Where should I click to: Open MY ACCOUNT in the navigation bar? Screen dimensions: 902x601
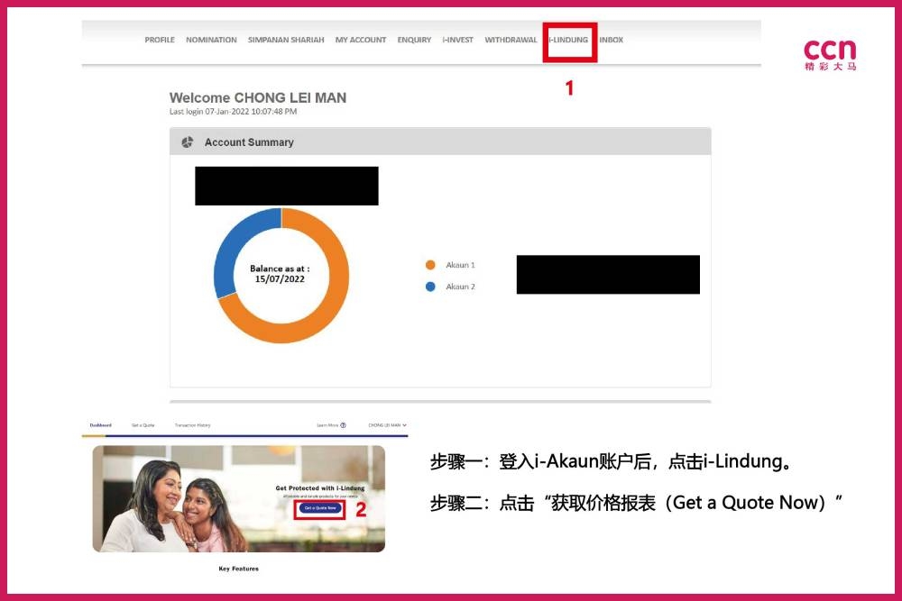361,40
